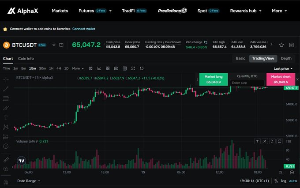Toggle percent scale mode
This screenshot has height=188, width=300.
(276, 181)
